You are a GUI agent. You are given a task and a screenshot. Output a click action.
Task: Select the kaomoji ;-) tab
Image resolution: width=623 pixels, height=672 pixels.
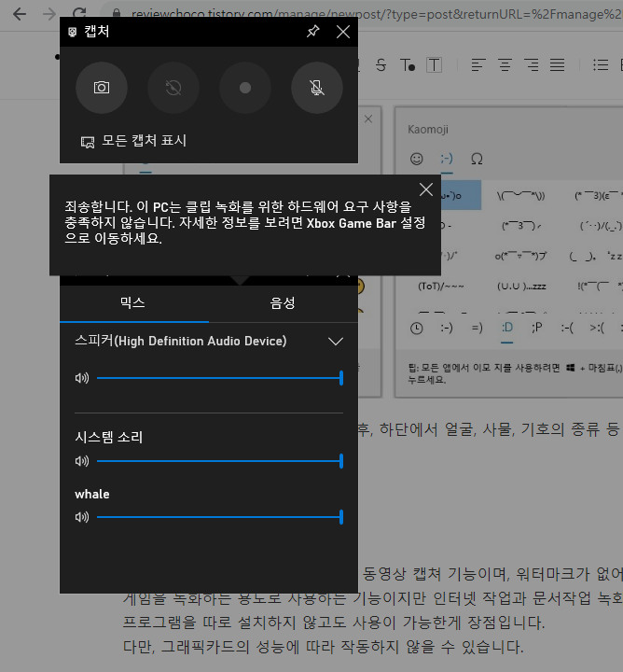(447, 159)
